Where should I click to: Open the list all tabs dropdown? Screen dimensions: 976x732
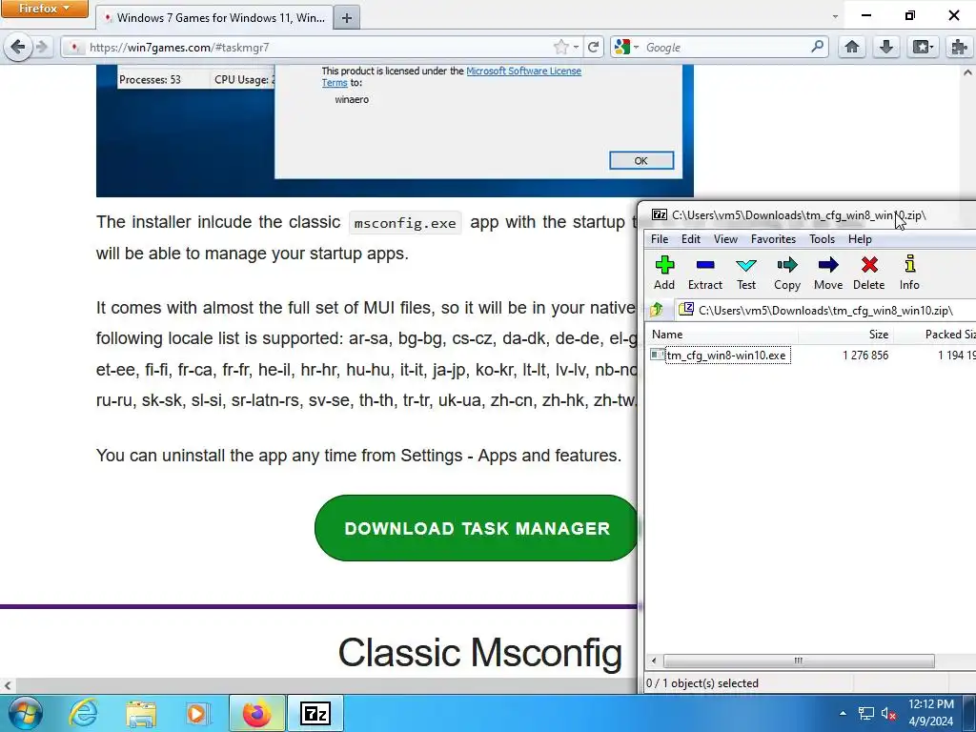pos(835,17)
